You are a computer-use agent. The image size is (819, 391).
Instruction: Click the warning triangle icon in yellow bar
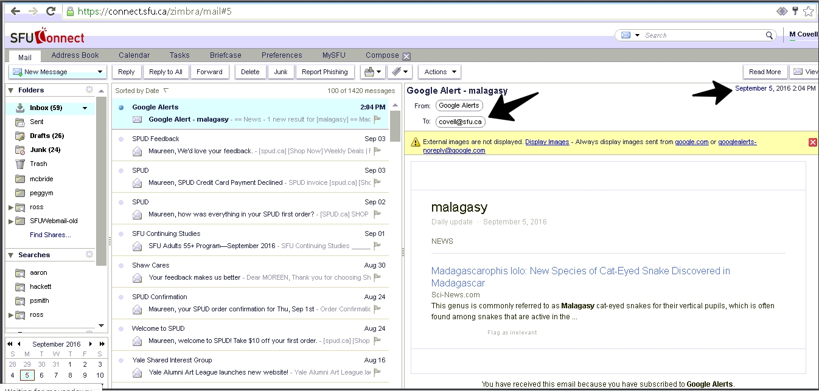coord(416,142)
